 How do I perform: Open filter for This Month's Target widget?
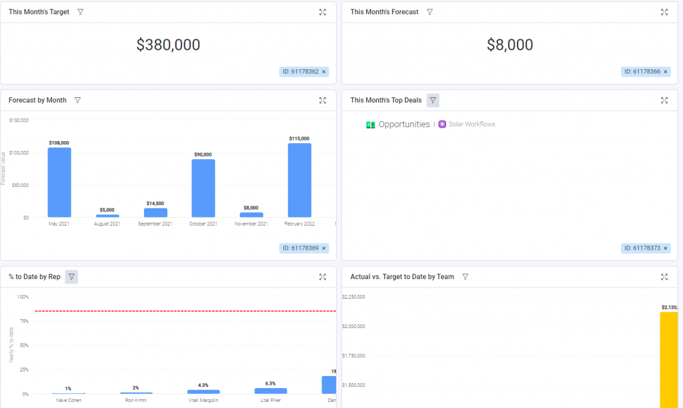coord(81,12)
